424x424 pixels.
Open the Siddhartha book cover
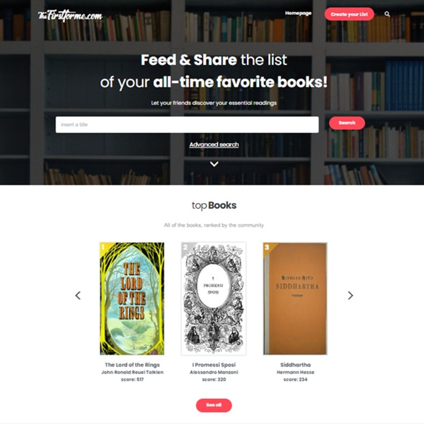(295, 299)
